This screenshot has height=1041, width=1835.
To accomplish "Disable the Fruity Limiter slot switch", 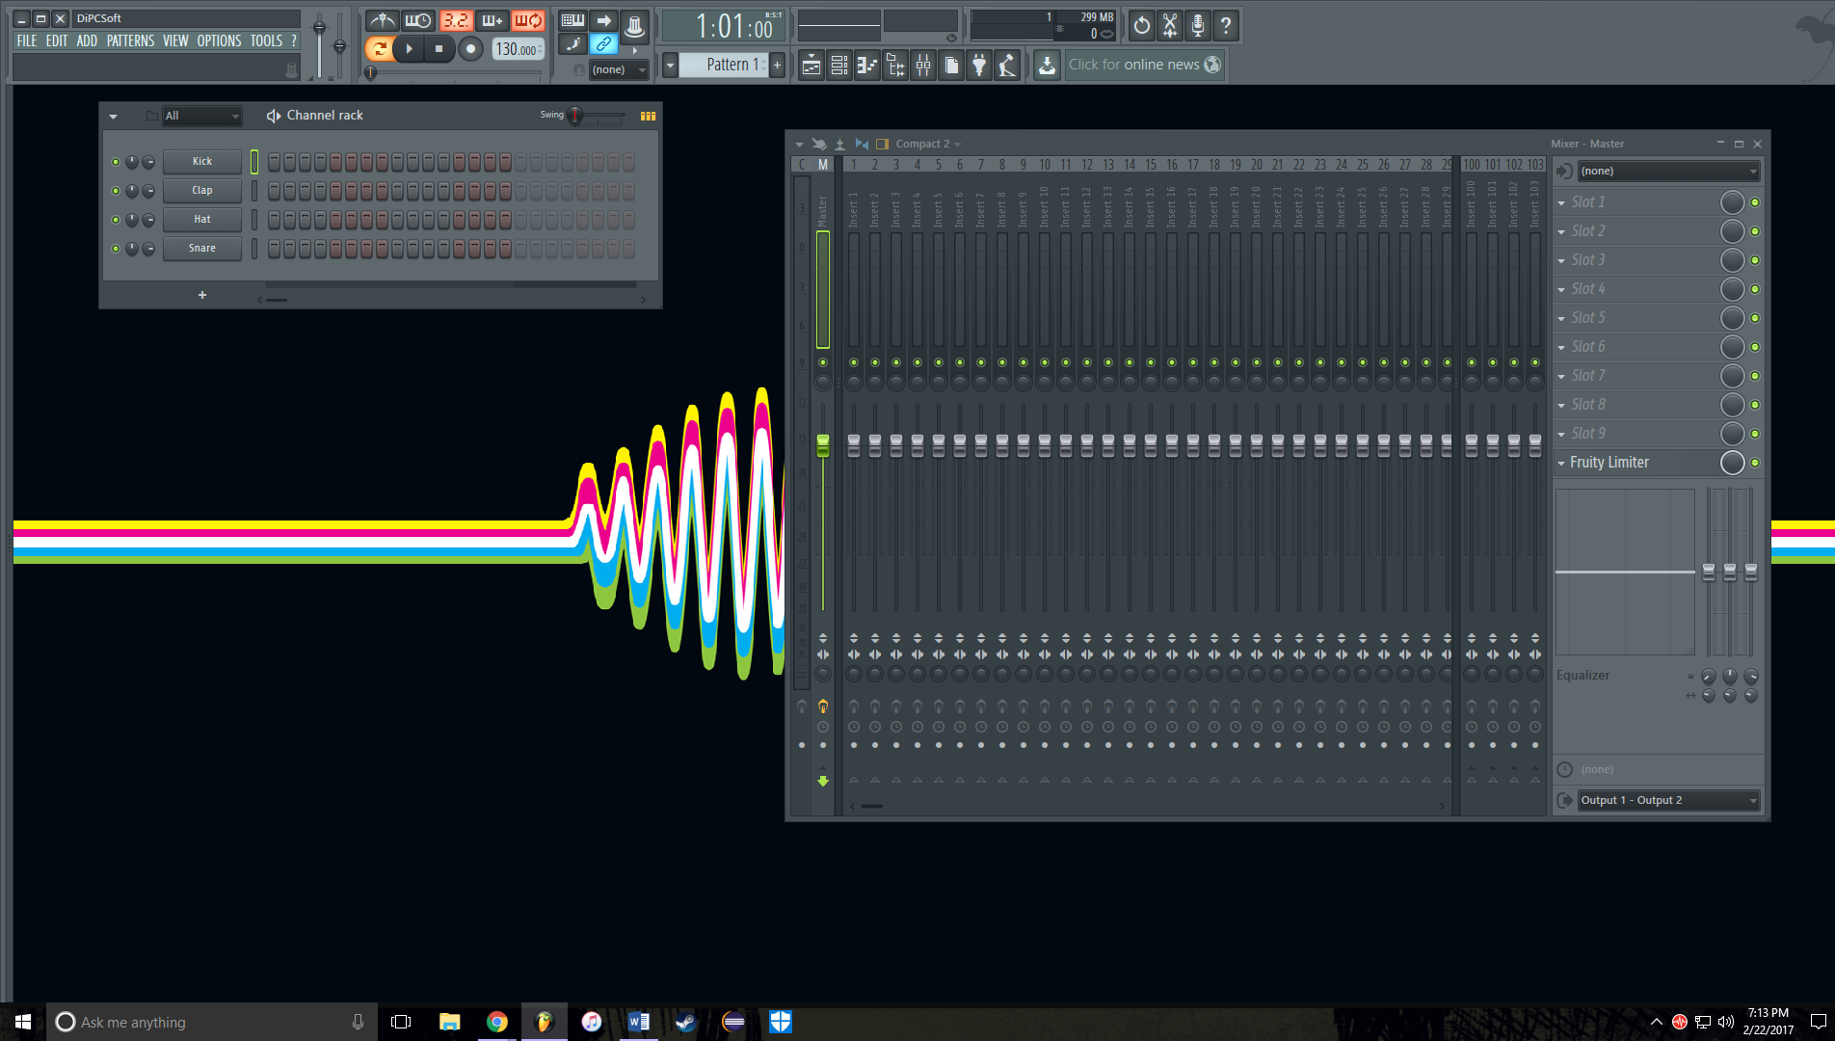I will pos(1755,463).
